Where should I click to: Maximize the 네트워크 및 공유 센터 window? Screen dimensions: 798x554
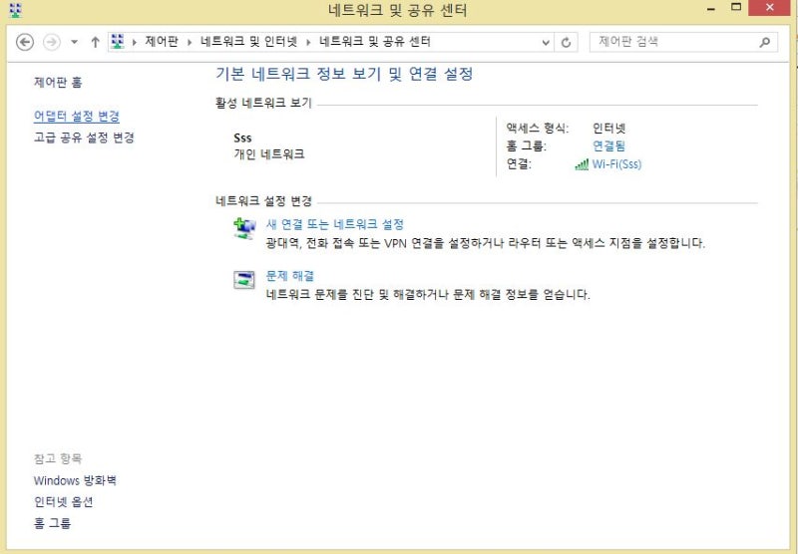coord(736,8)
